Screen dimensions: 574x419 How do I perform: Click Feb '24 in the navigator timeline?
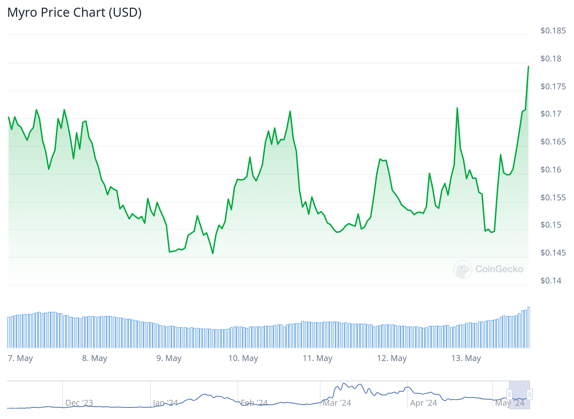pos(254,403)
